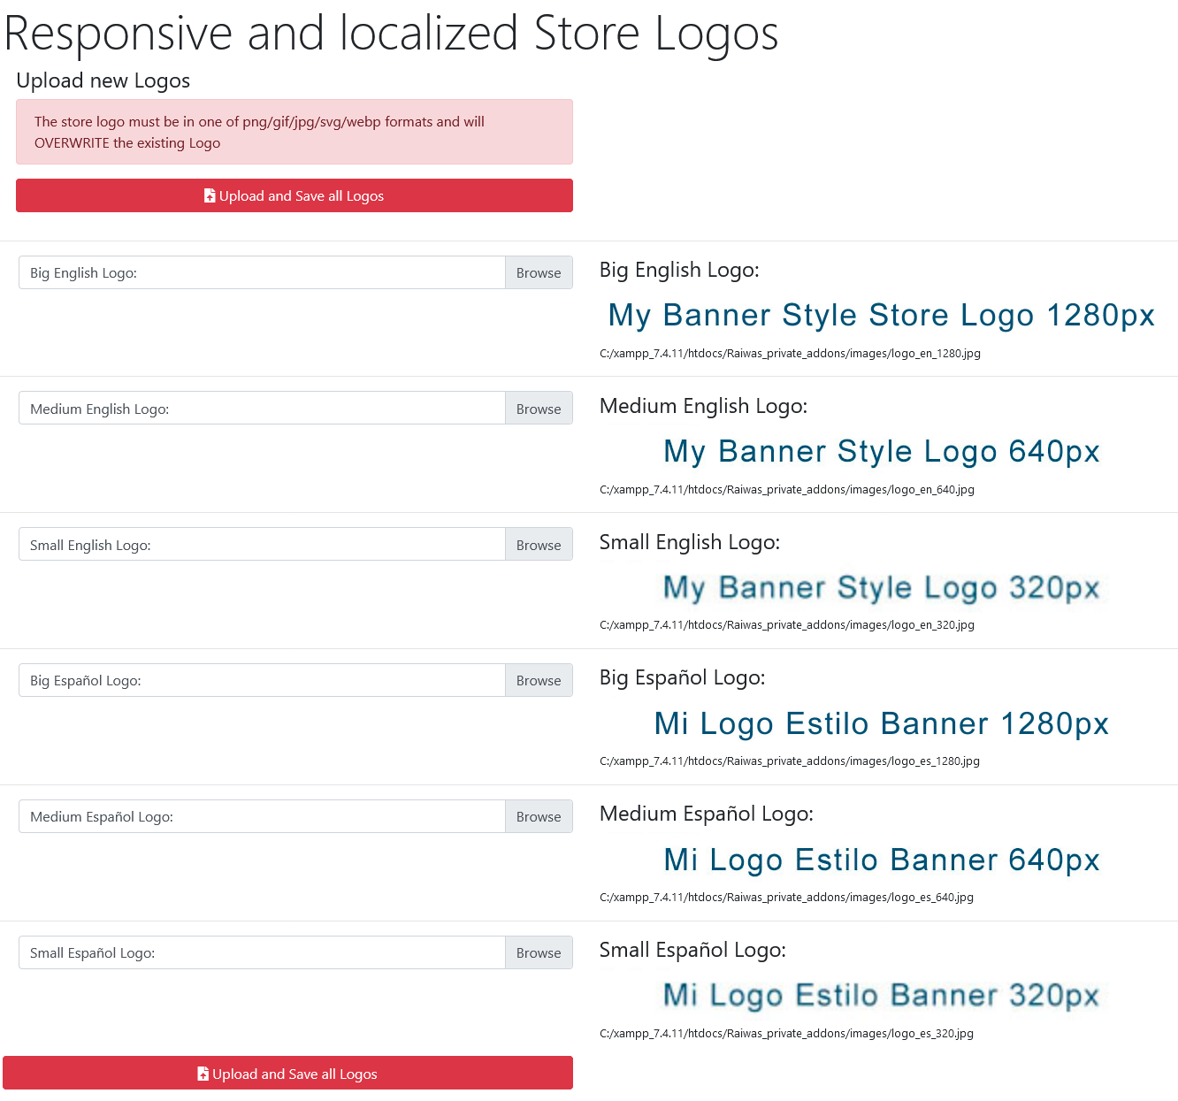The image size is (1178, 1101).
Task: Select the Medium English Logo file input field
Action: click(x=262, y=409)
